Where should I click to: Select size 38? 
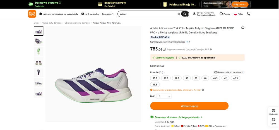pyautogui.click(x=187, y=78)
